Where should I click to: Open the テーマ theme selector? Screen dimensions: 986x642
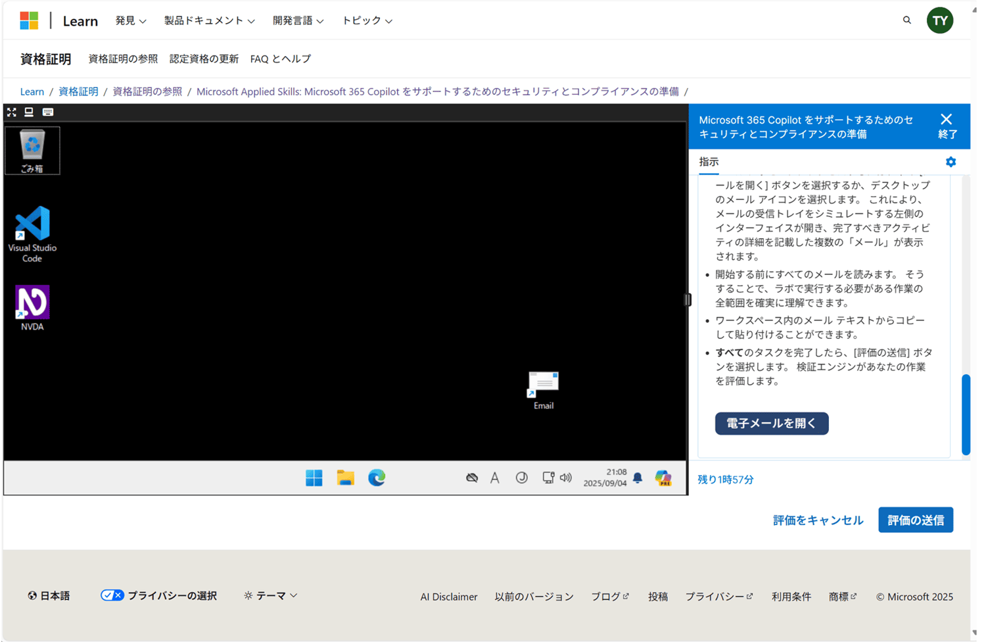click(x=270, y=595)
